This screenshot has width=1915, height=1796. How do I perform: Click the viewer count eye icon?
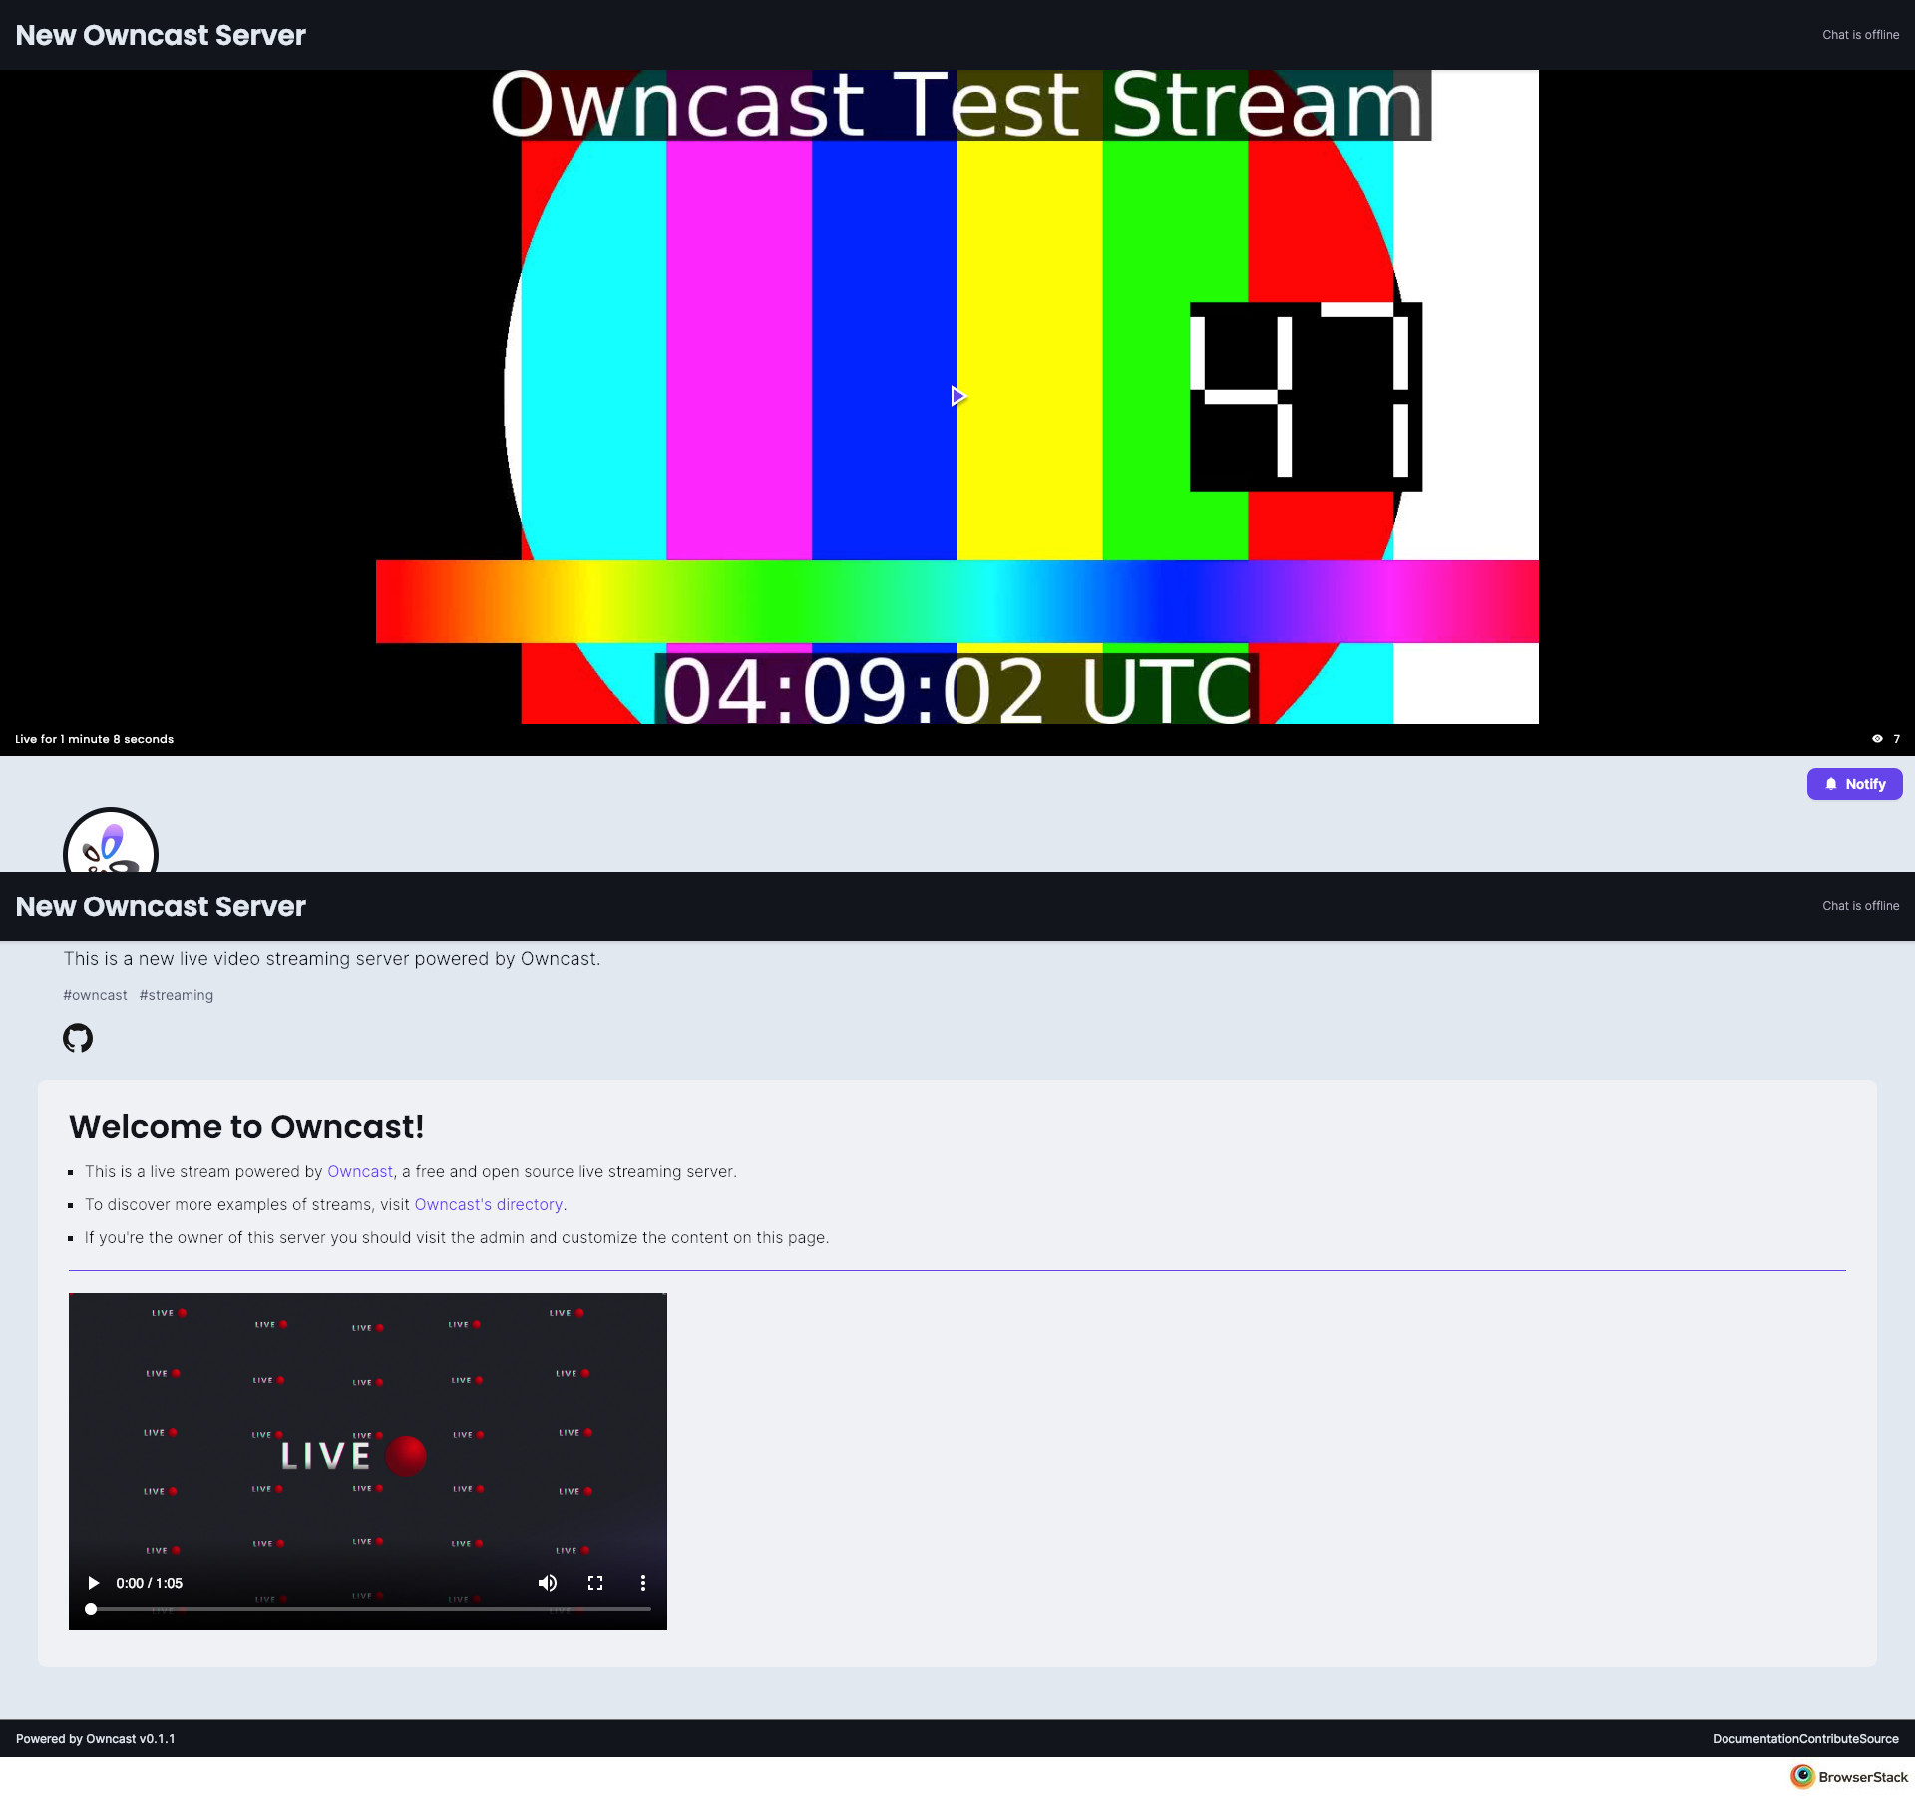pos(1877,739)
